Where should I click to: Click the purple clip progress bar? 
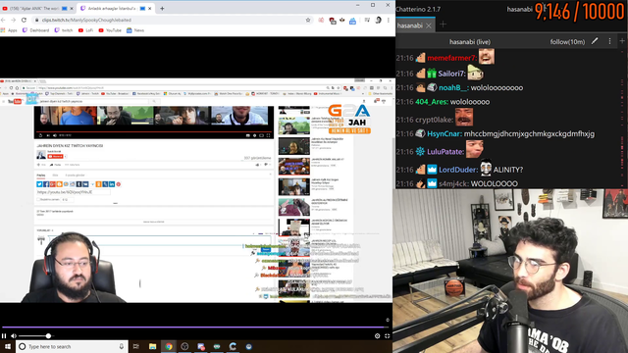point(195,327)
